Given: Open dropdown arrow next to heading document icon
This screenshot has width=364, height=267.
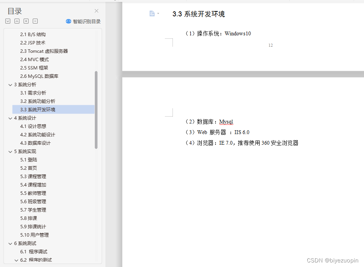Looking at the screenshot, I should coord(158,14).
